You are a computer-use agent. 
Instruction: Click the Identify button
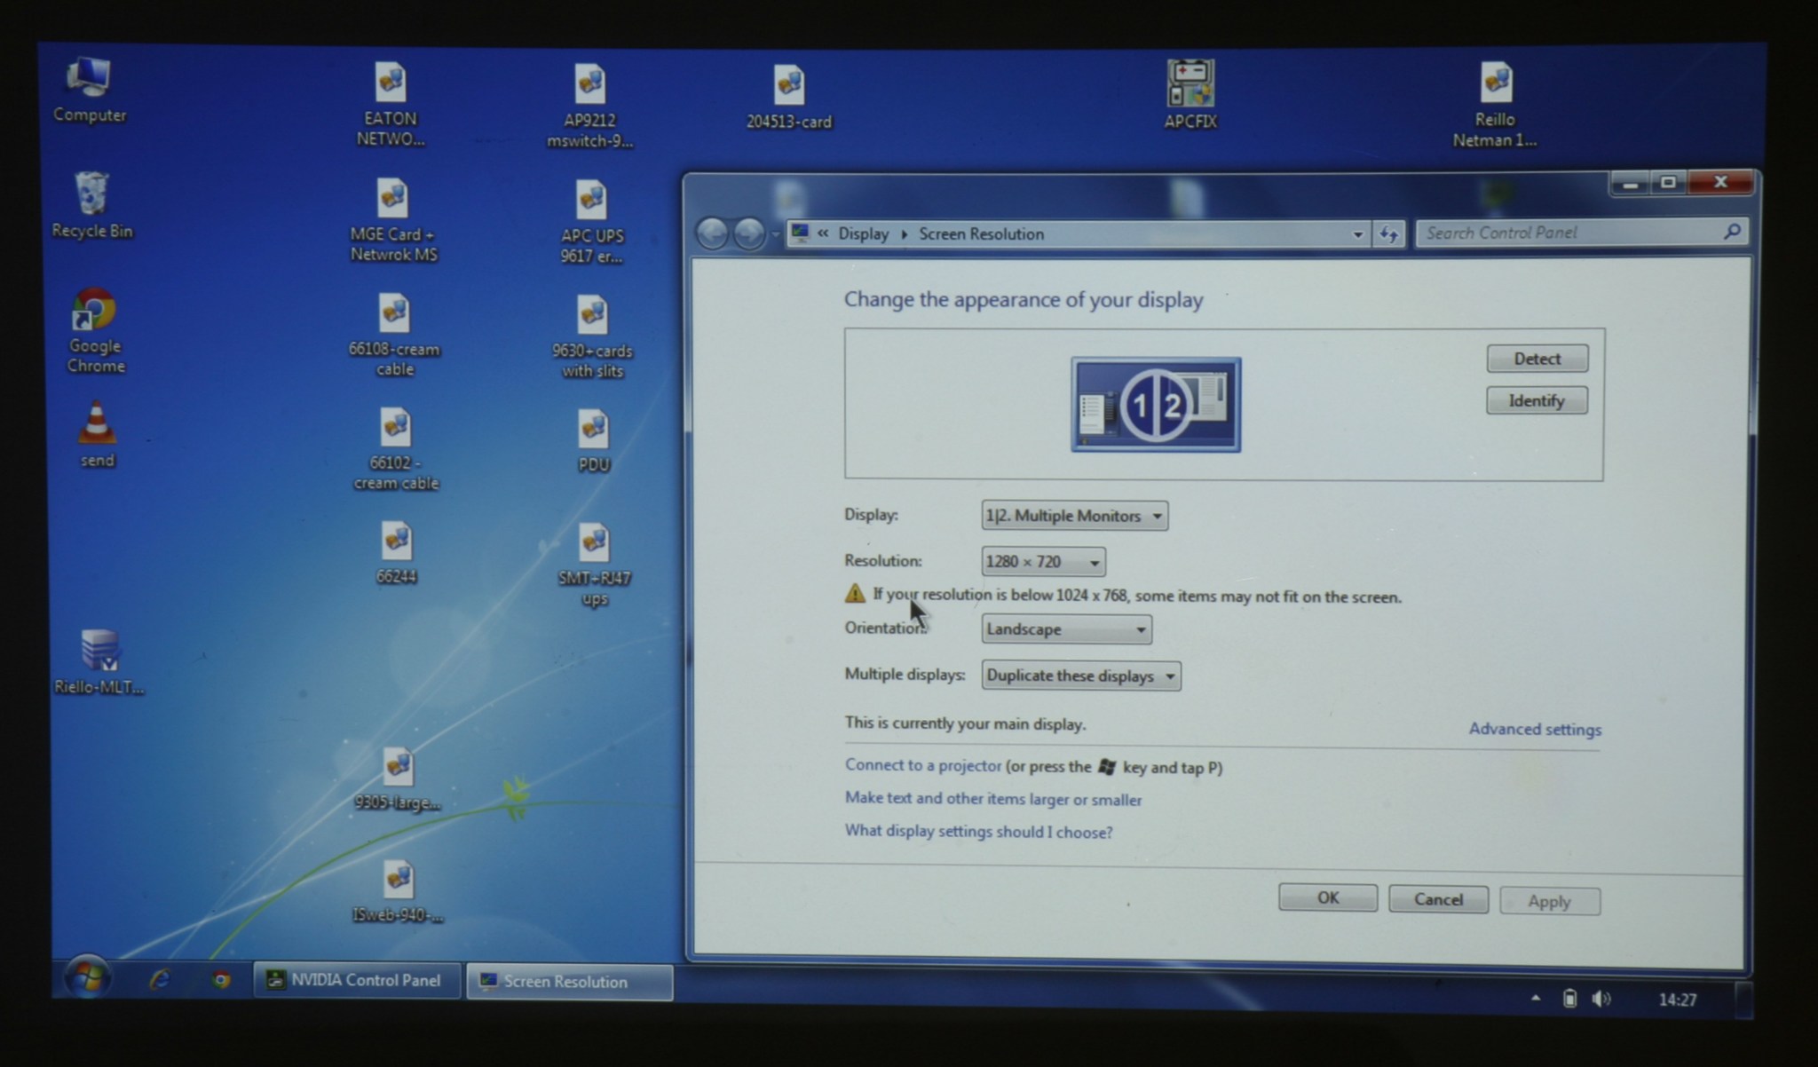point(1537,400)
